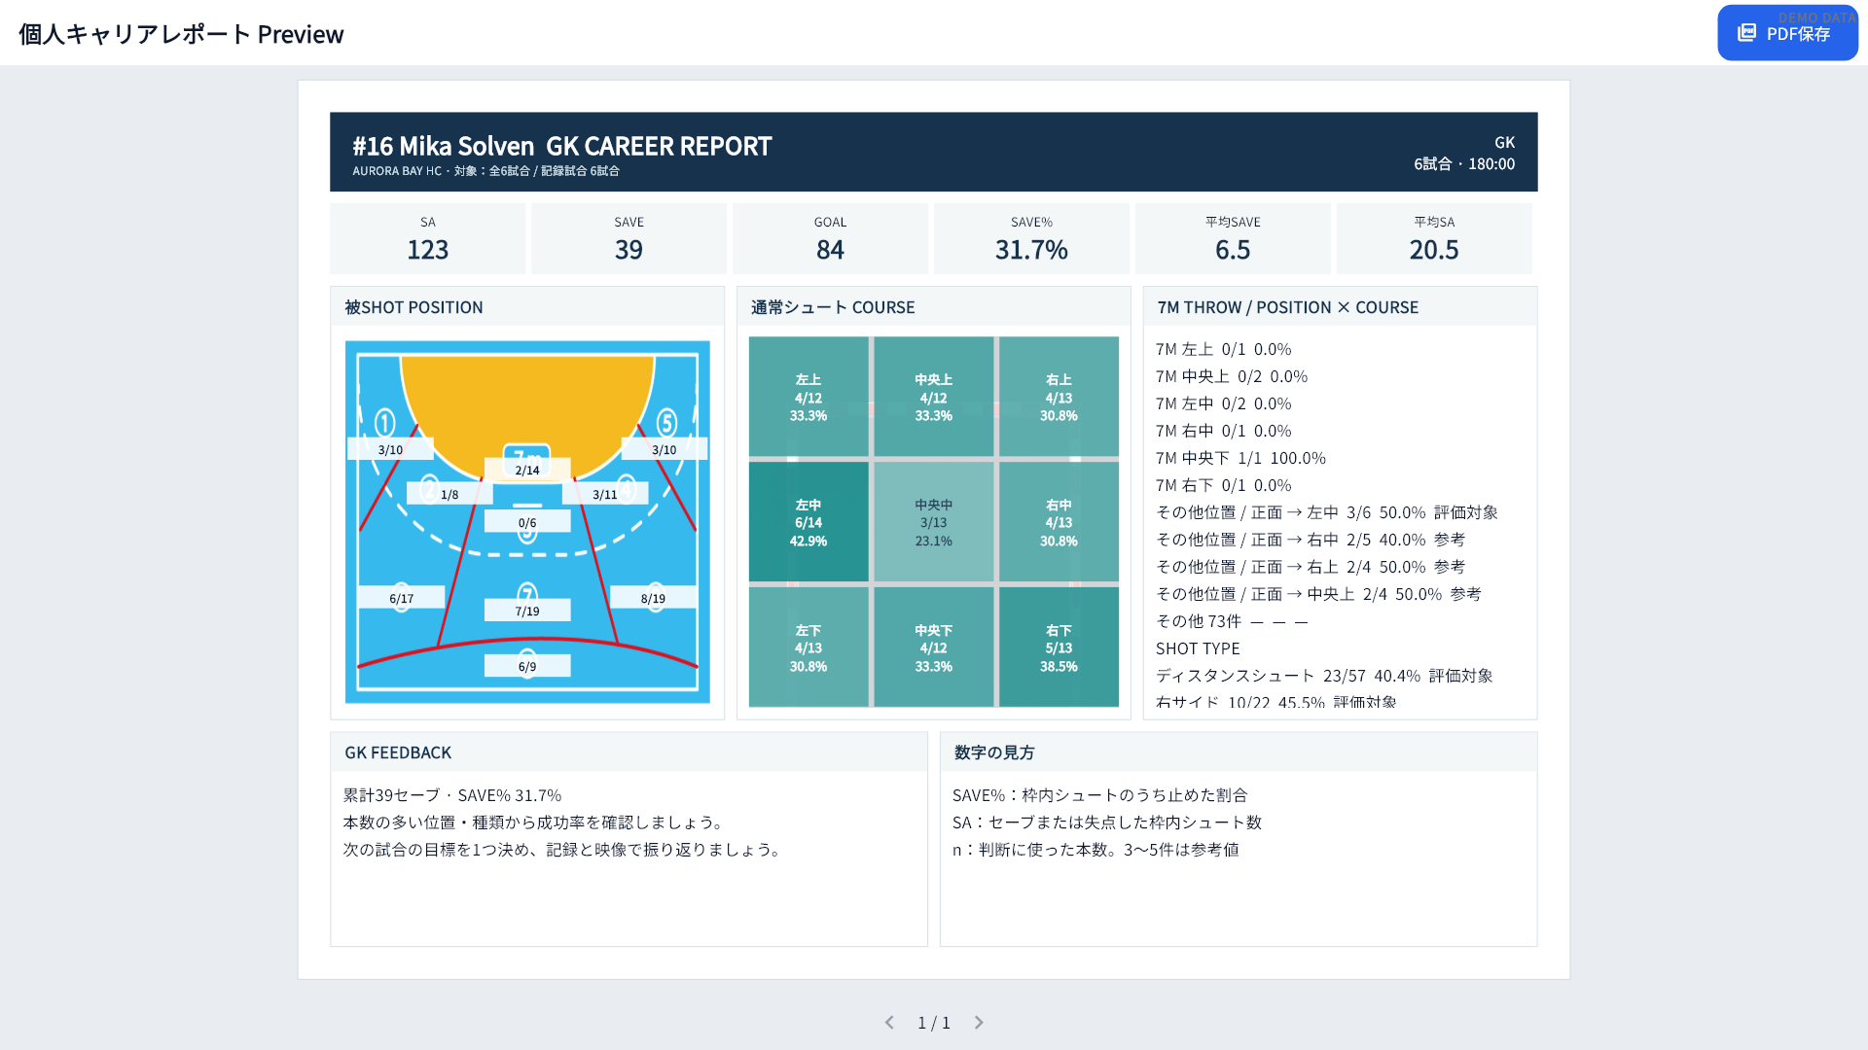This screenshot has width=1868, height=1050.
Task: Select the 右中 4/13 30.8% cell
Action: [x=1059, y=522]
